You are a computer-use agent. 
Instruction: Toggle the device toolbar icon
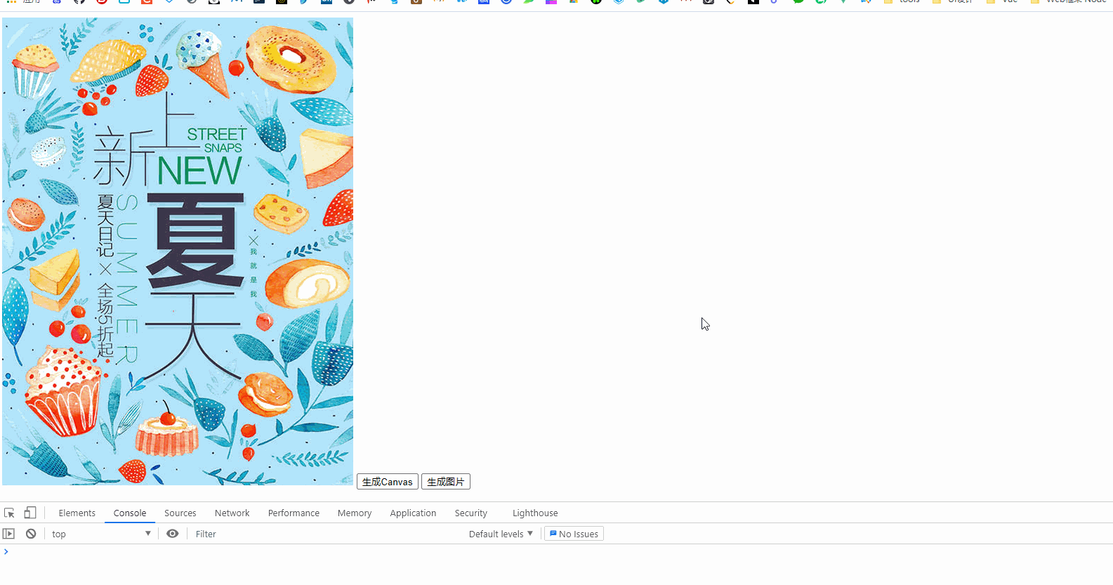tap(30, 513)
